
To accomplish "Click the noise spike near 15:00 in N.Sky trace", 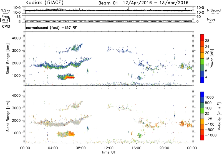I will (128, 9).
